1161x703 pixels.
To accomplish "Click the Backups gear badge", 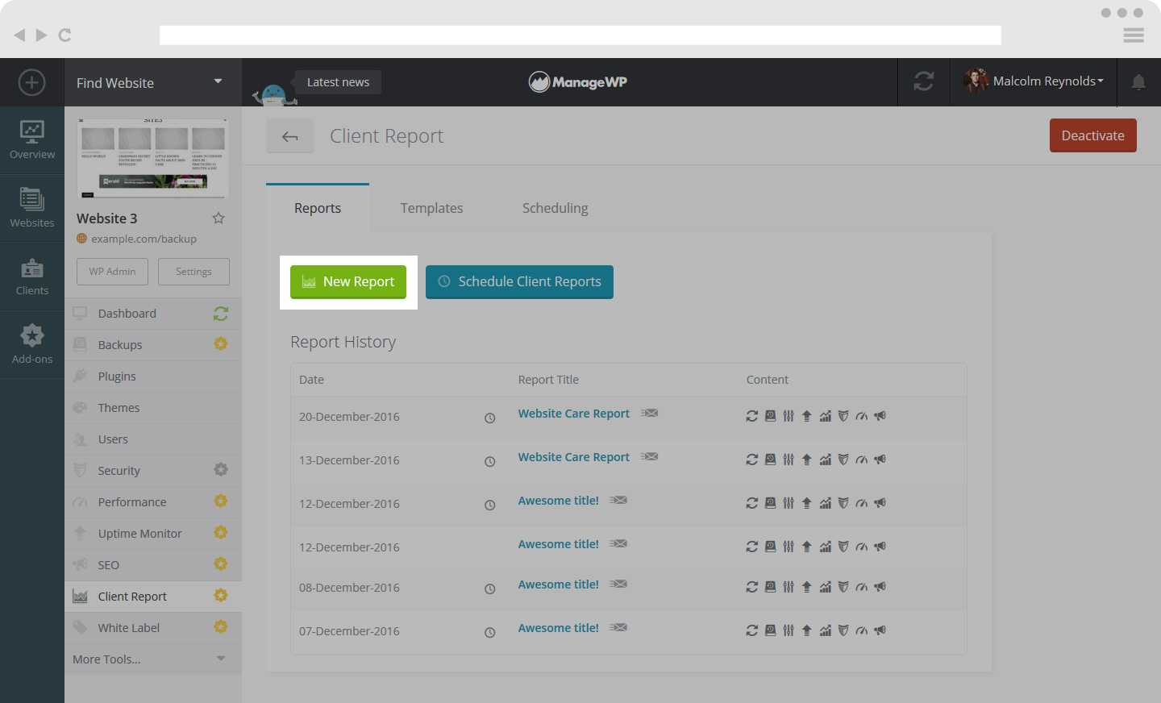I will (x=221, y=344).
